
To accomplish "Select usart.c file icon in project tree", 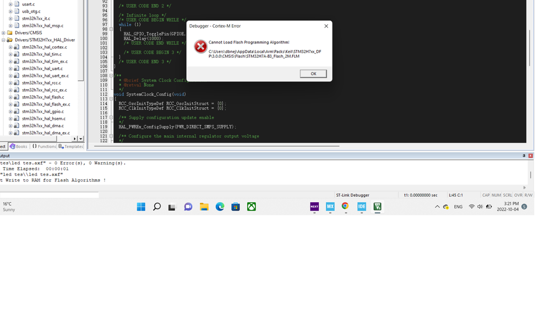I will click(x=17, y=4).
